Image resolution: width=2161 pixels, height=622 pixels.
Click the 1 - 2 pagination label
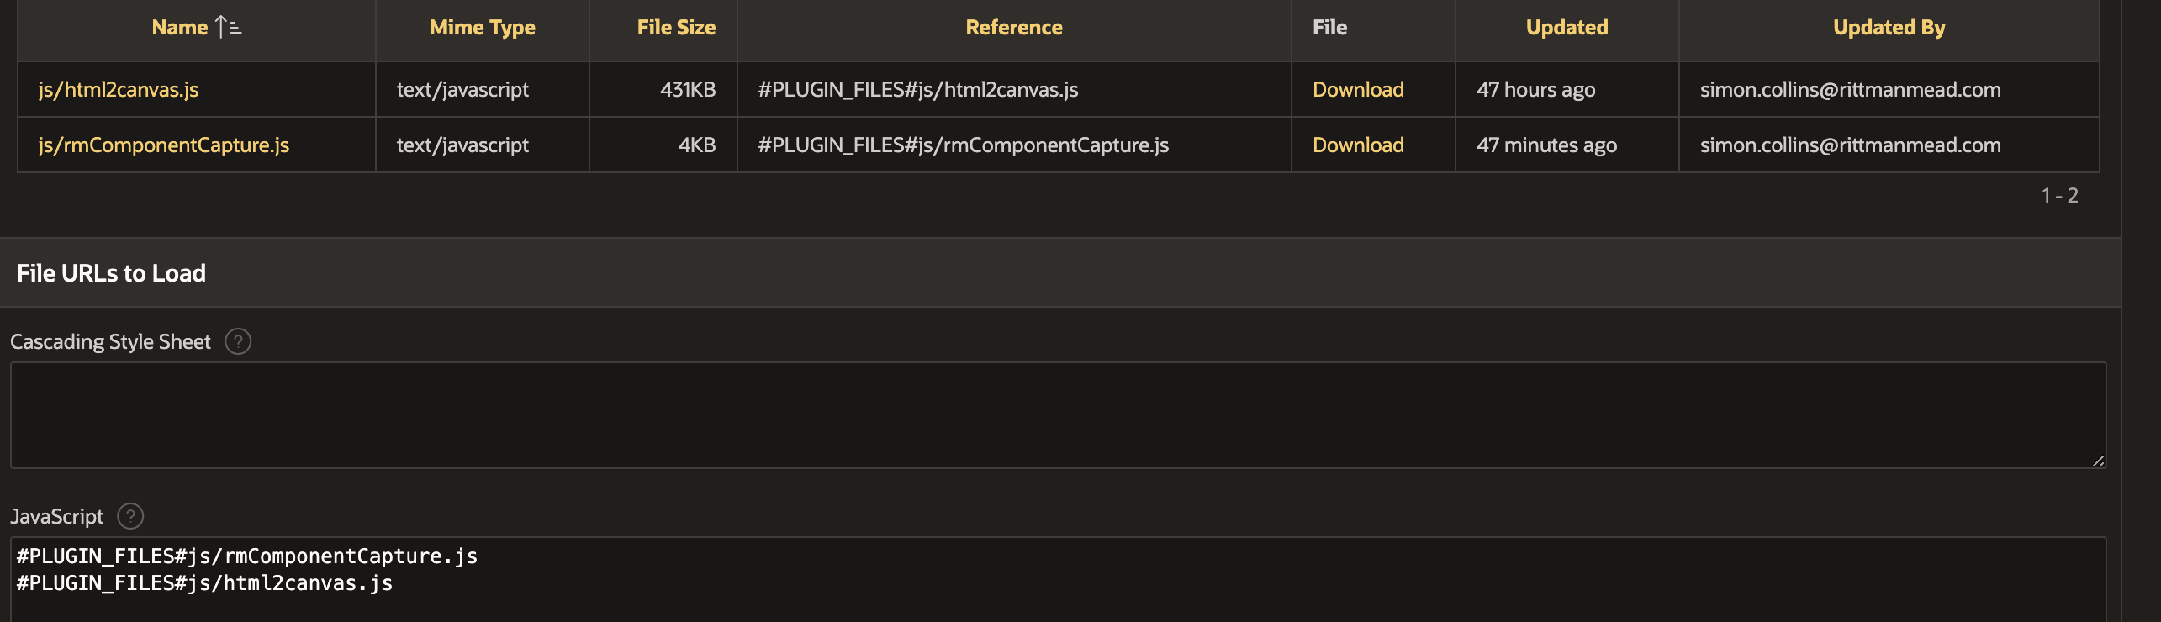click(2059, 195)
